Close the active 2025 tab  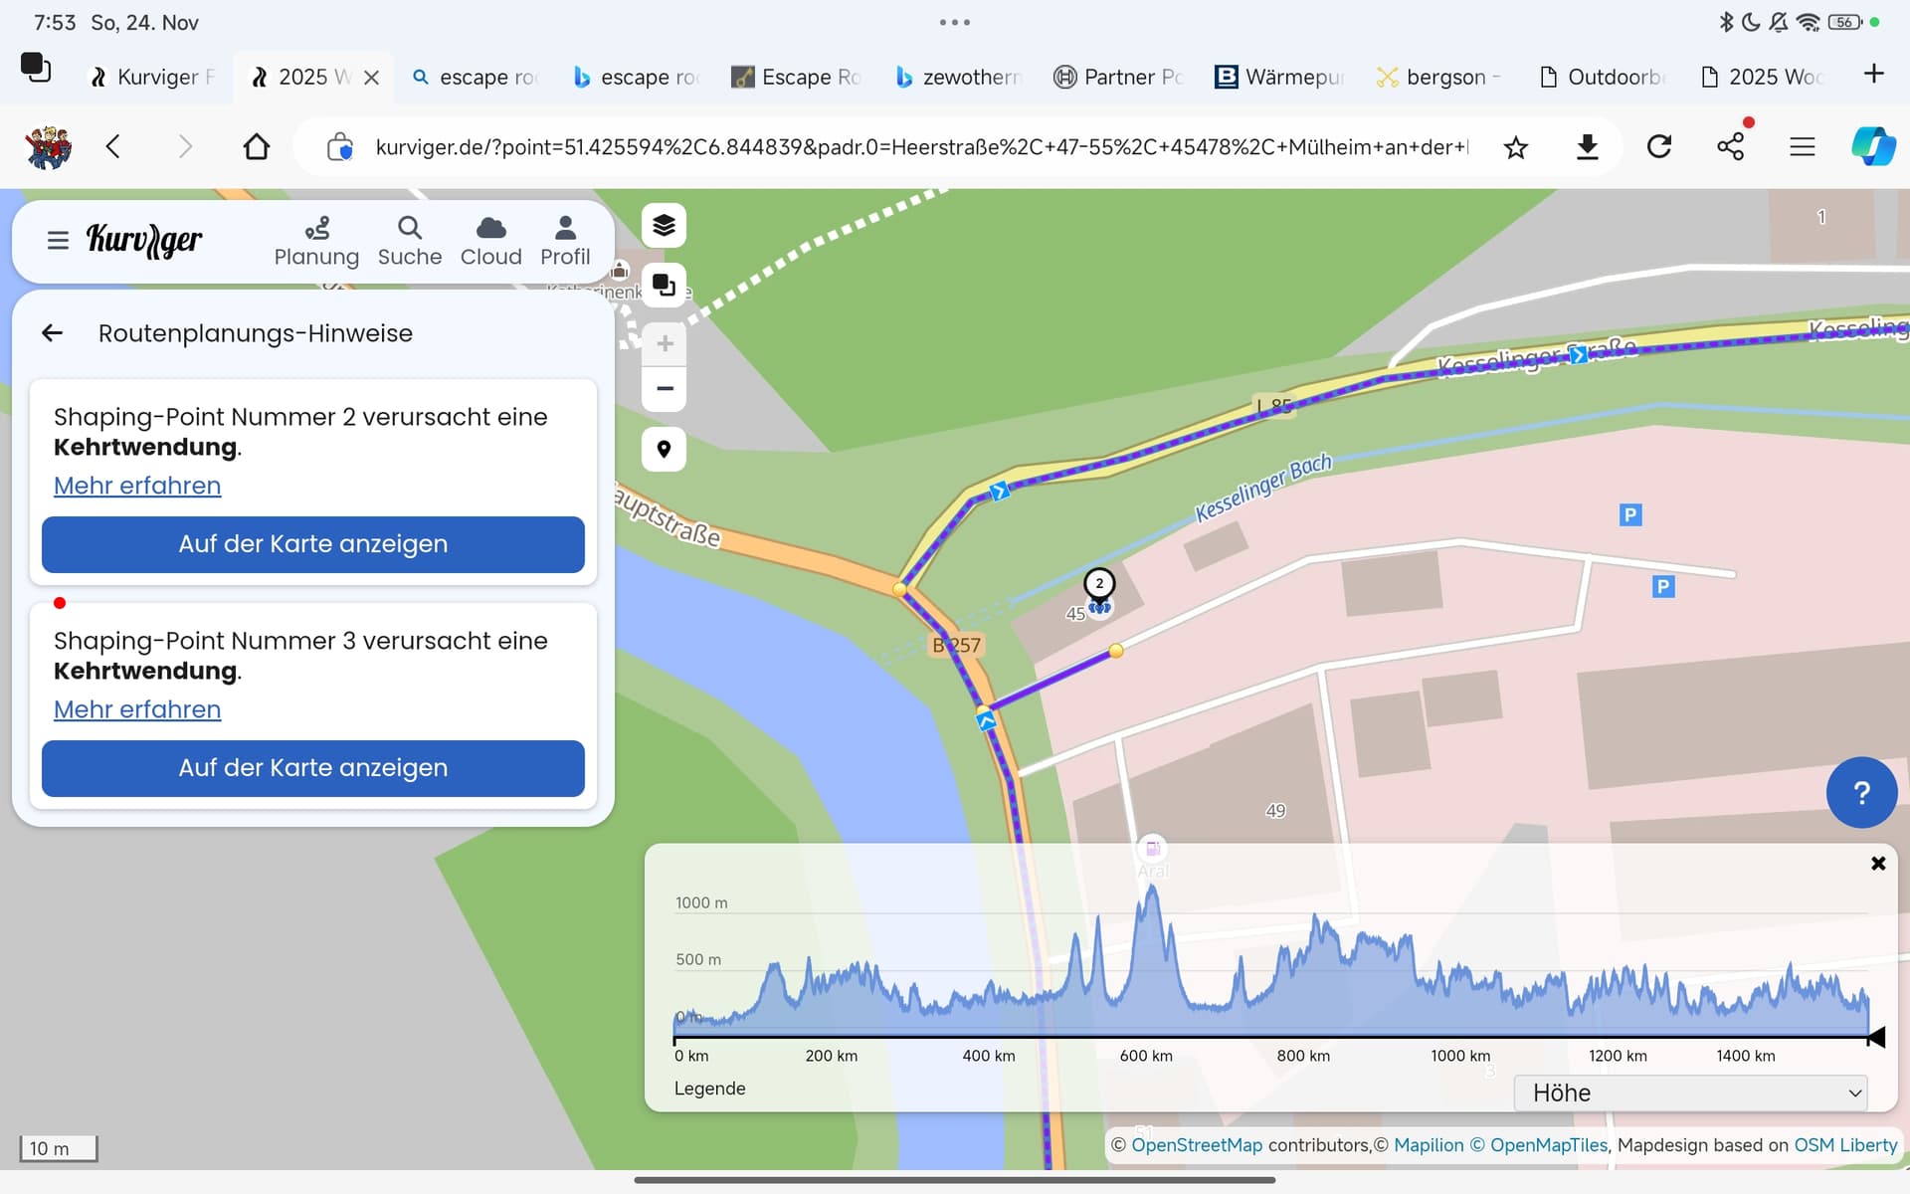(x=371, y=78)
